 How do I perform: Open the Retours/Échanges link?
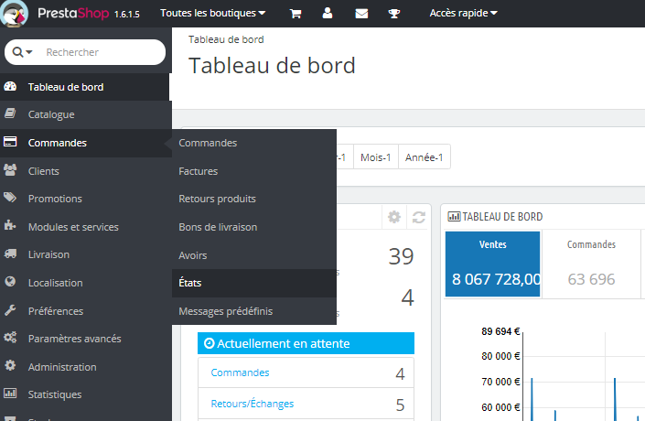253,404
